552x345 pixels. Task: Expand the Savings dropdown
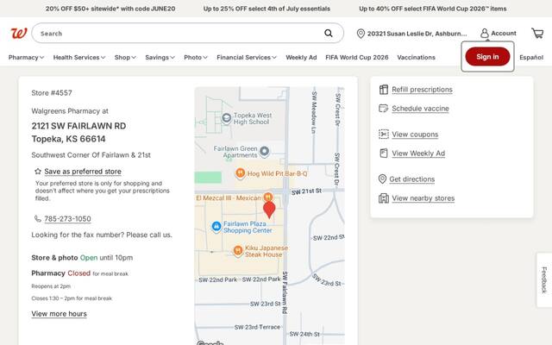point(160,57)
